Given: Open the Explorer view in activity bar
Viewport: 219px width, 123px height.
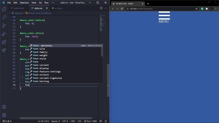Looking at the screenshot, I should [x=4, y=9].
